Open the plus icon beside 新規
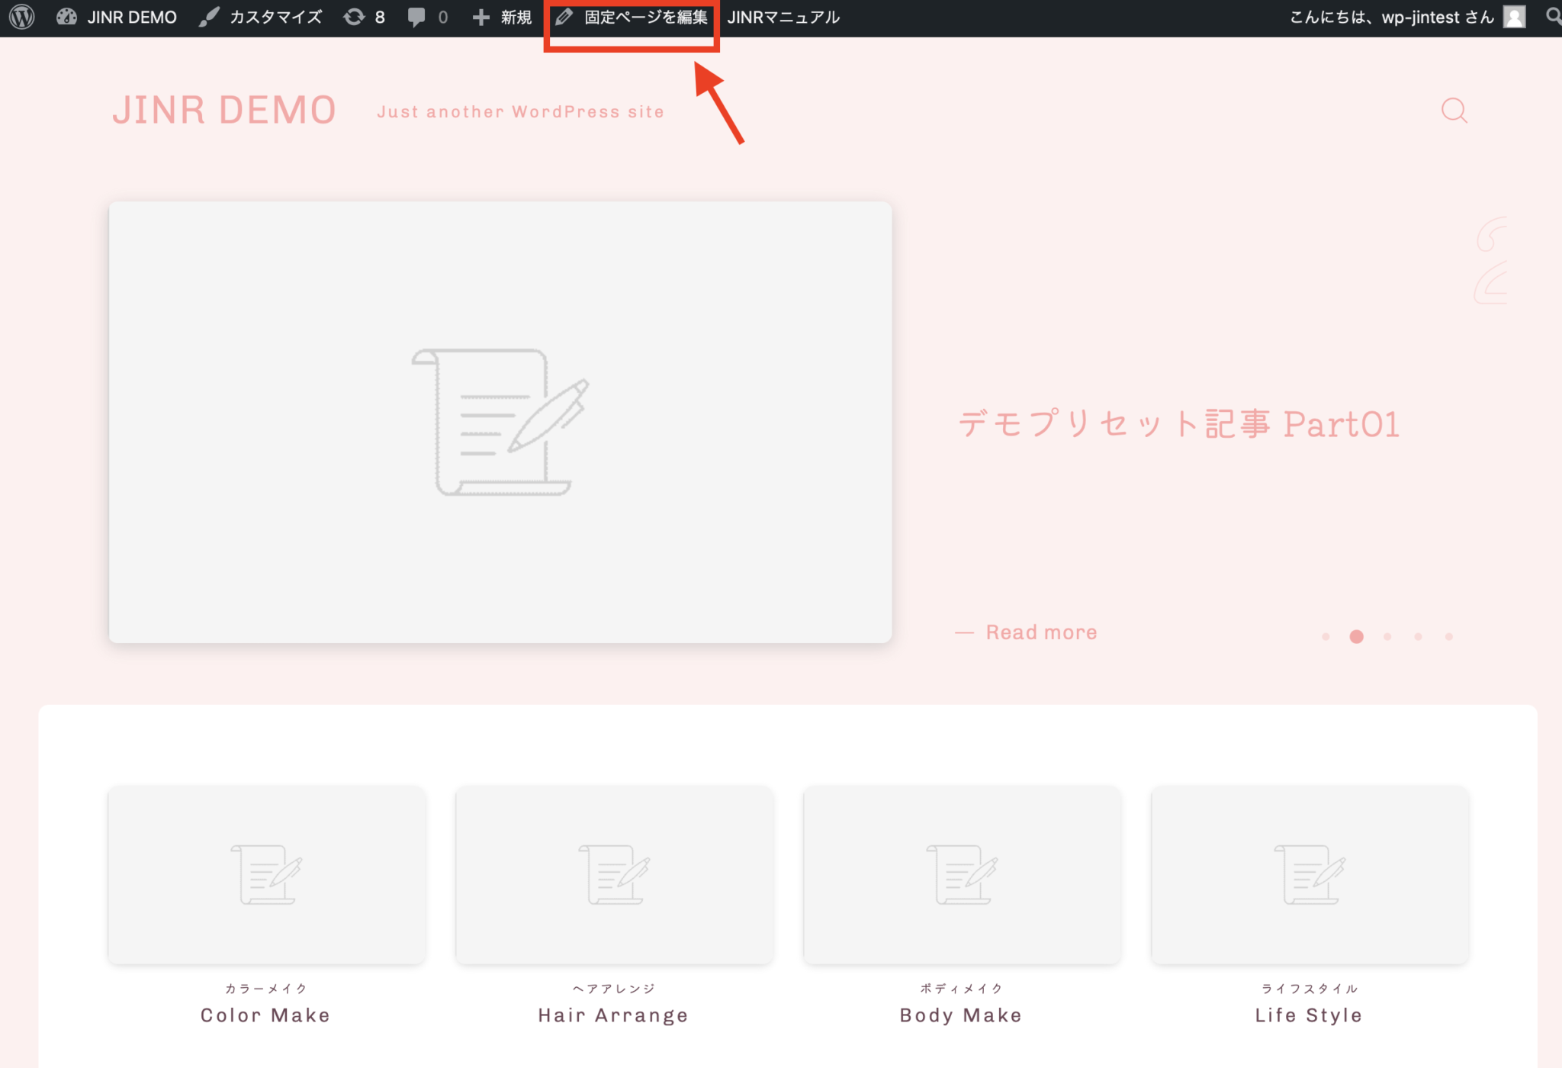 (x=480, y=17)
